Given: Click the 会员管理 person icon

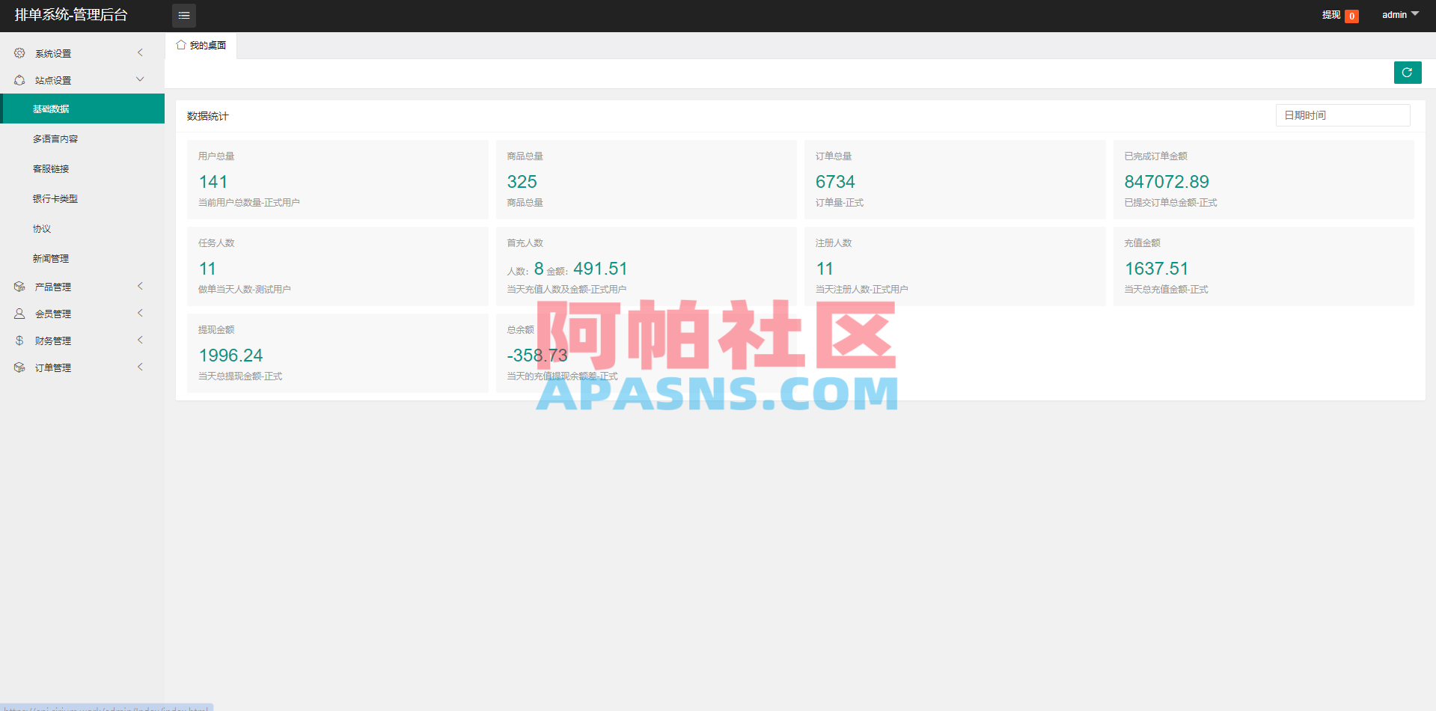Looking at the screenshot, I should pyautogui.click(x=19, y=313).
